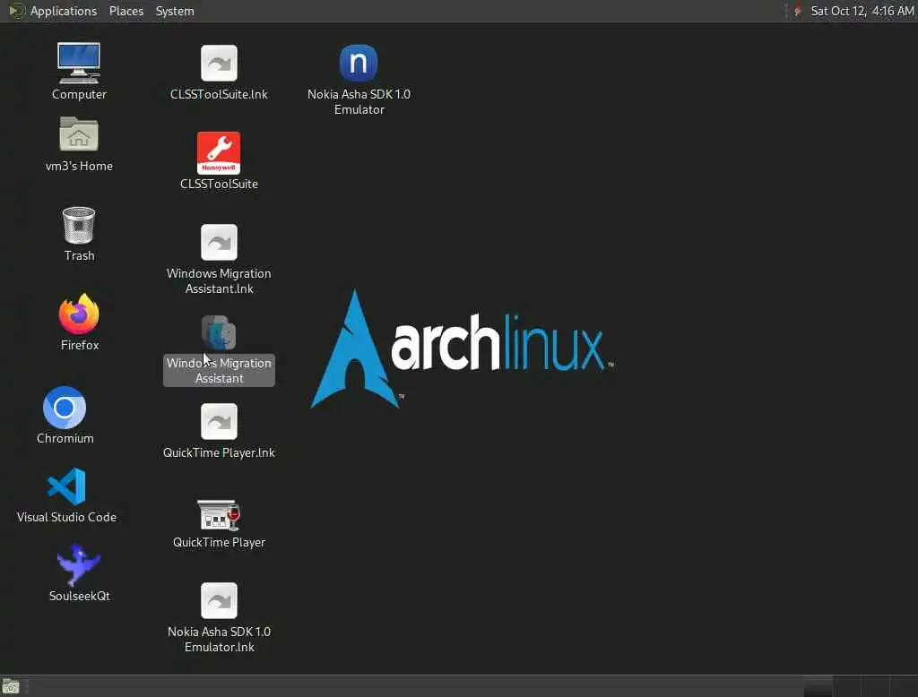This screenshot has height=697, width=918.
Task: Launch the Chromium desktop icon
Action: coord(65,408)
